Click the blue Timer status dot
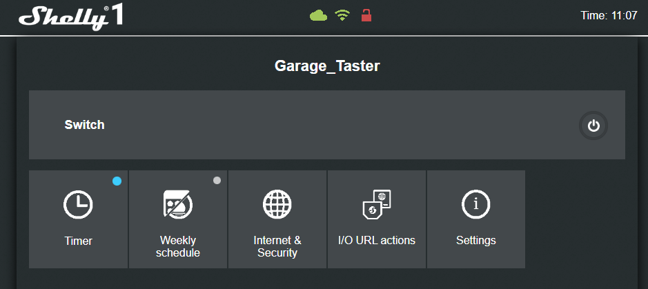Screen dimensions: 648x289 117,181
